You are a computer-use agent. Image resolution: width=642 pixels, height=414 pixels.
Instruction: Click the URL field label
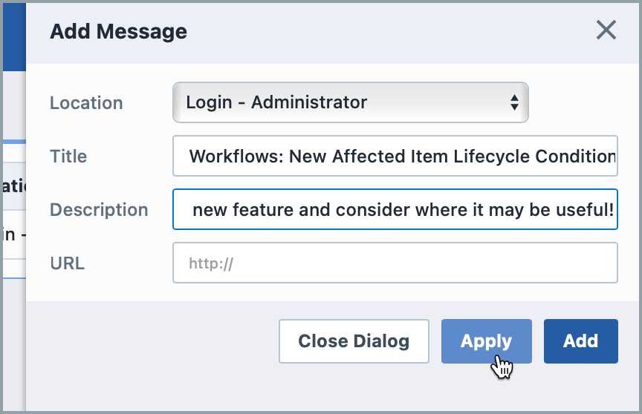[x=67, y=263]
